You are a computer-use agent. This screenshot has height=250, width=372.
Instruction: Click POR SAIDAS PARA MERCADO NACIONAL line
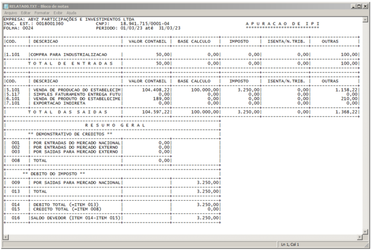(x=77, y=182)
